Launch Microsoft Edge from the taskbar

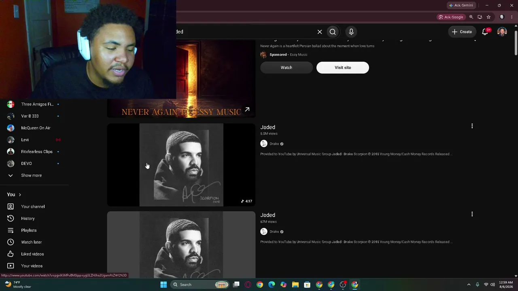(272, 285)
